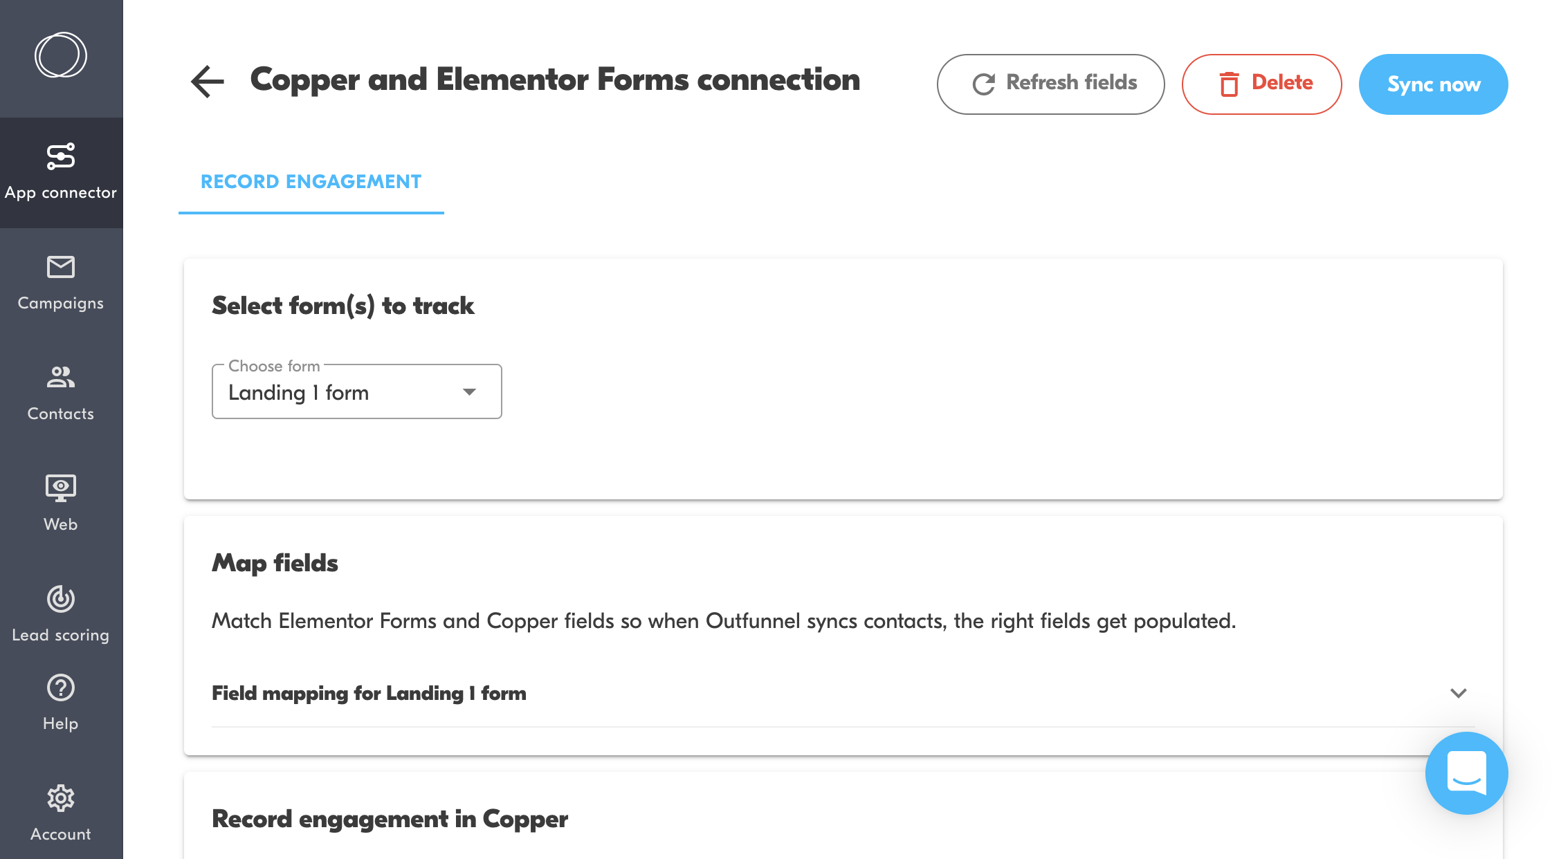The width and height of the screenshot is (1561, 859).
Task: Click the Landing 1 form dropdown arrow
Action: tap(470, 392)
